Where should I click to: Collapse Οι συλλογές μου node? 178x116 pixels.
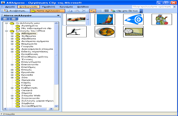pyautogui.click(x=7, y=23)
